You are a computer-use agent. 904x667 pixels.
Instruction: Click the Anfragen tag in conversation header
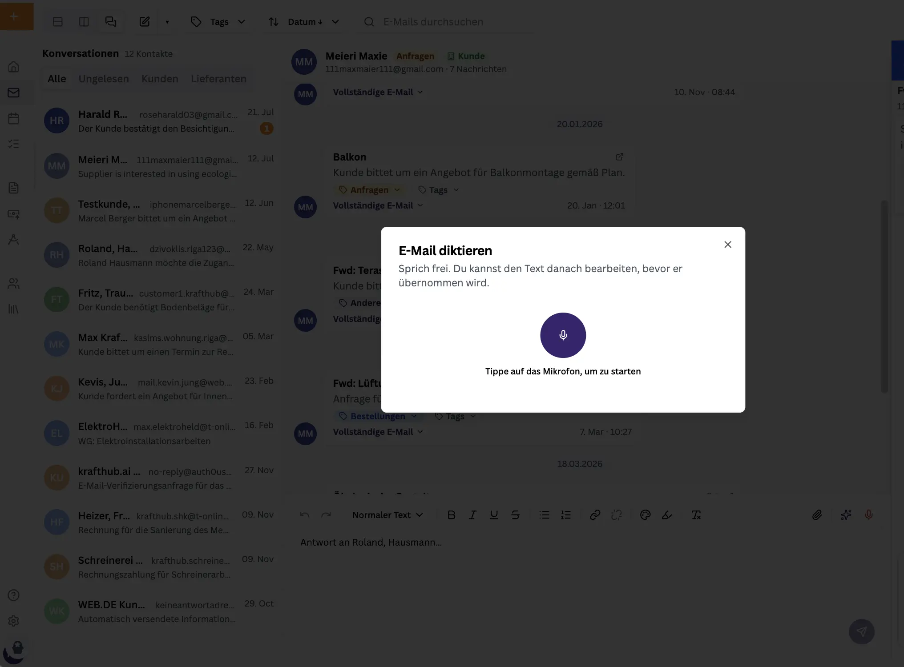(415, 56)
